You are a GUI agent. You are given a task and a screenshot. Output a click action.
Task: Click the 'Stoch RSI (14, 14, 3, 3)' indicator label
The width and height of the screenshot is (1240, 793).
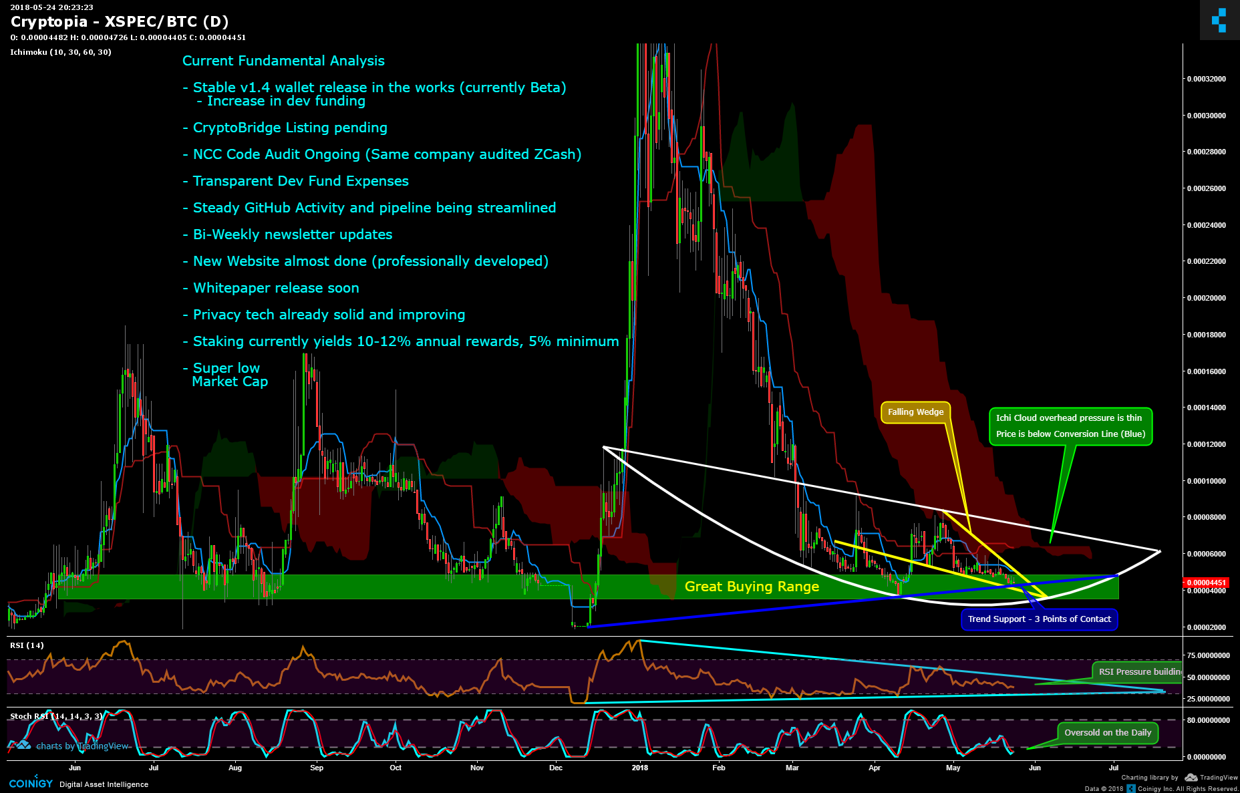56,716
